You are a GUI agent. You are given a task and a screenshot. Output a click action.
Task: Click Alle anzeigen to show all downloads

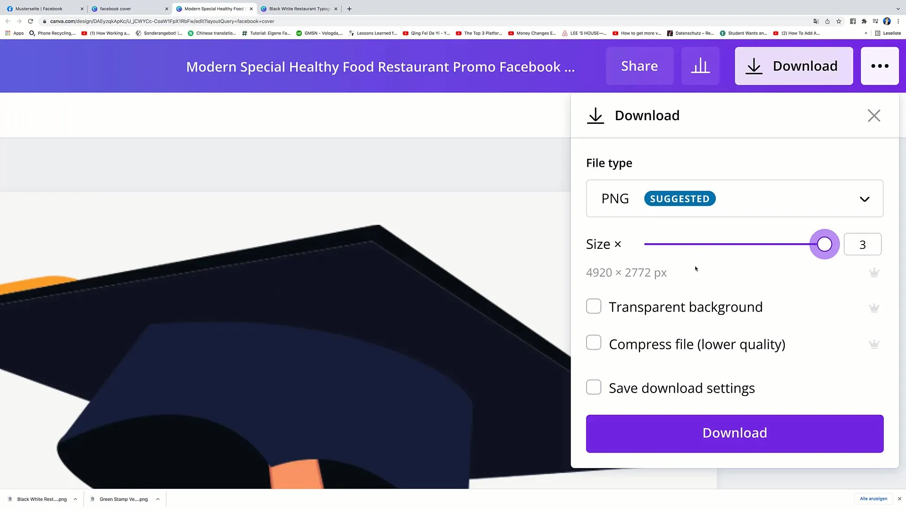coord(873,499)
